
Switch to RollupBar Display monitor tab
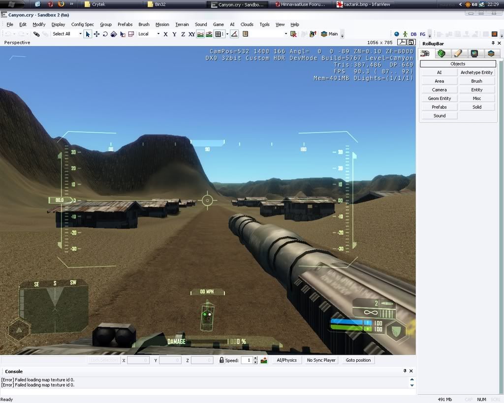(x=474, y=54)
